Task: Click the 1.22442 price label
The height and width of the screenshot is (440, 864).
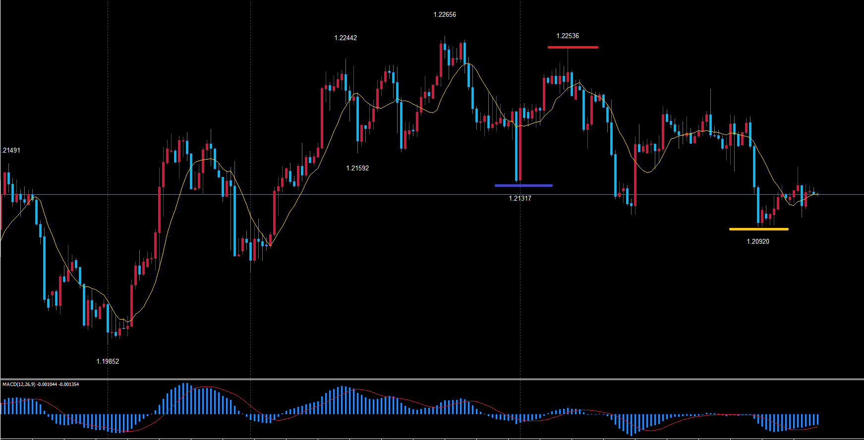Action: tap(346, 38)
